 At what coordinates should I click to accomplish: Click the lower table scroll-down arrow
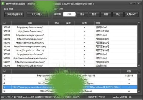tap(139, 91)
